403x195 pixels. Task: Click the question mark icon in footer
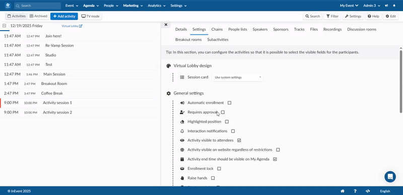(x=355, y=191)
